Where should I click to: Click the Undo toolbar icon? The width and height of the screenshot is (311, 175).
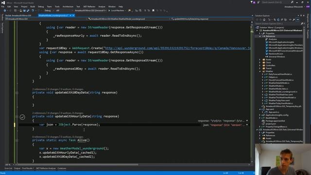(33, 11)
